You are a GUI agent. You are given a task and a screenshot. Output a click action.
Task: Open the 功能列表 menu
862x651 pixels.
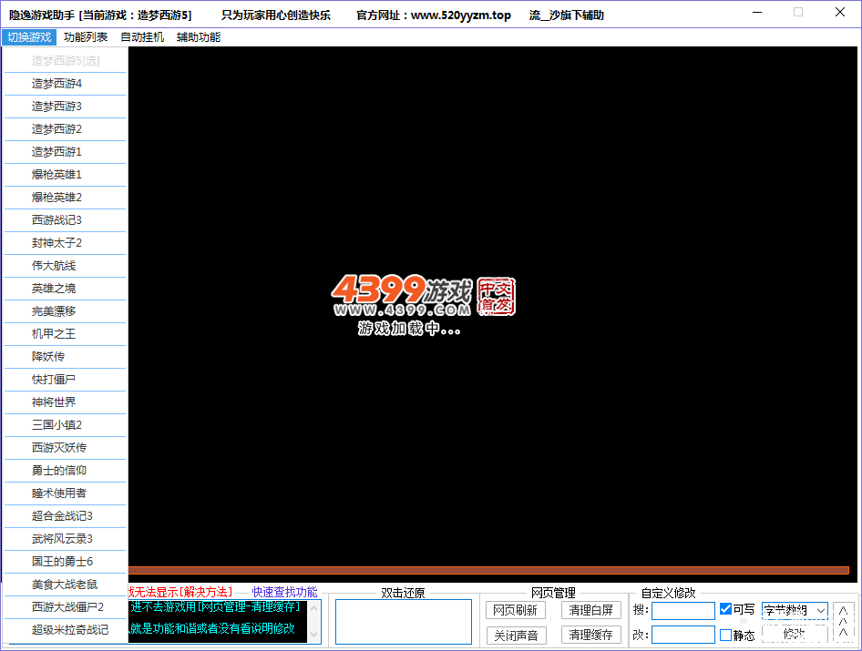click(x=86, y=37)
